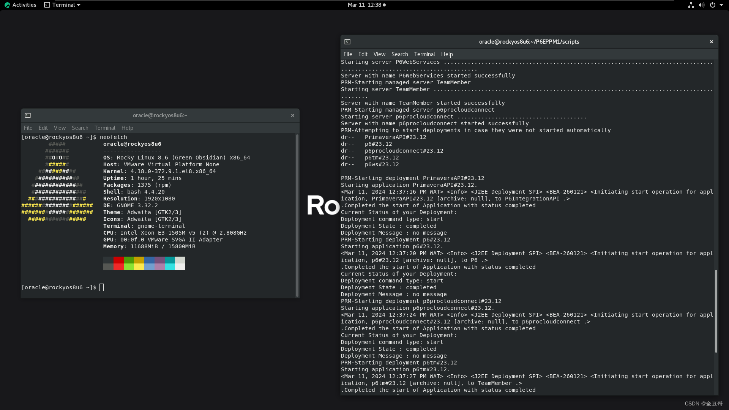Click the terminal icon in the scripts window titlebar
Image resolution: width=729 pixels, height=410 pixels.
[347, 42]
